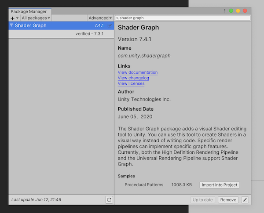Viewport: 264px width, 213px height.
Task: Open the Advanced dropdown menu
Action: pos(100,18)
